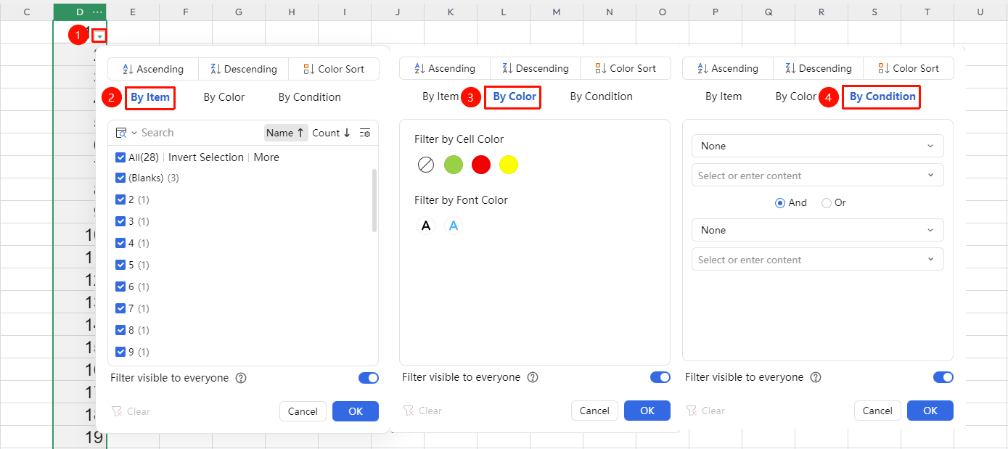Sort Descending in the By Item panel
This screenshot has width=1008, height=449.
click(x=244, y=69)
